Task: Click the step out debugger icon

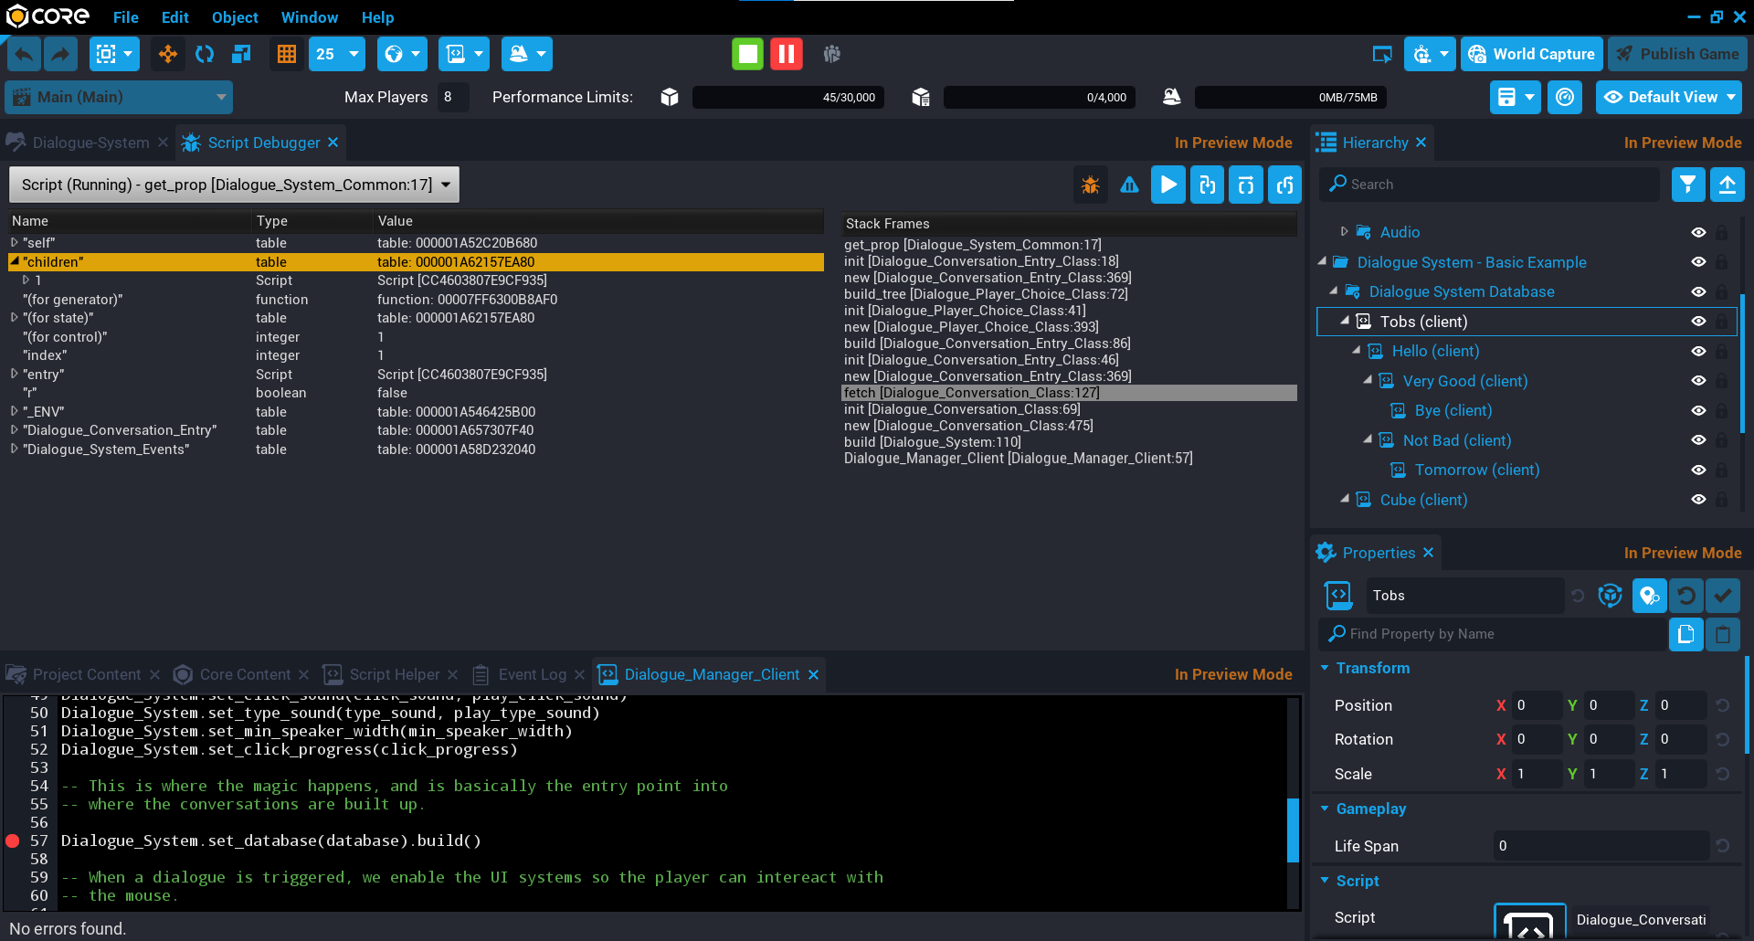Action: [x=1285, y=185]
